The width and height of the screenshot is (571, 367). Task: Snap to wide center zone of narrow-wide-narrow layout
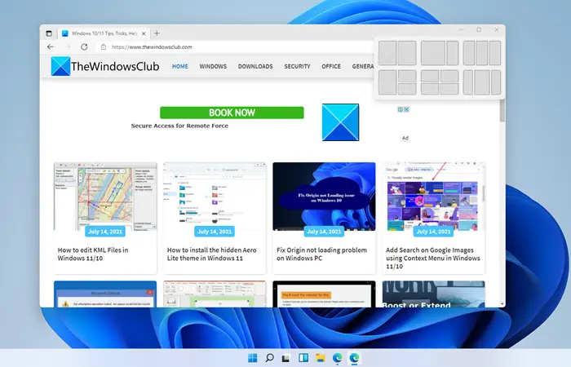(482, 82)
